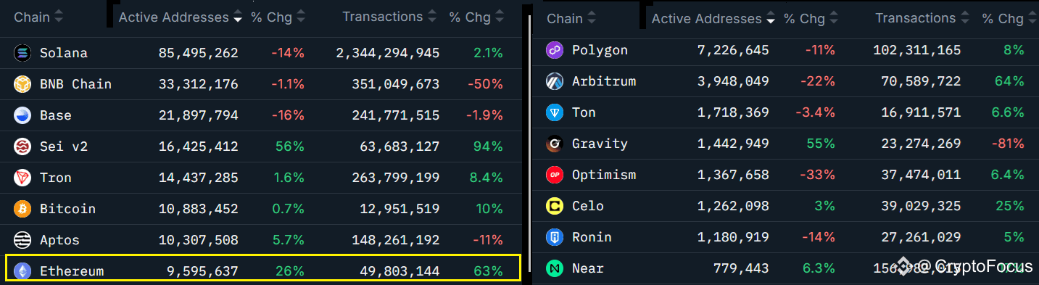Open the Sei v2 chain row
This screenshot has width=1039, height=285.
pyautogui.click(x=261, y=146)
